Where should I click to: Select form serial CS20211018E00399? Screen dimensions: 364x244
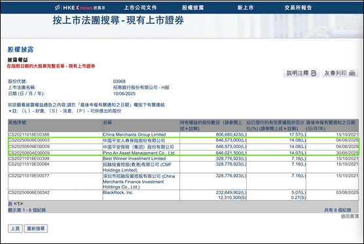pyautogui.click(x=29, y=159)
